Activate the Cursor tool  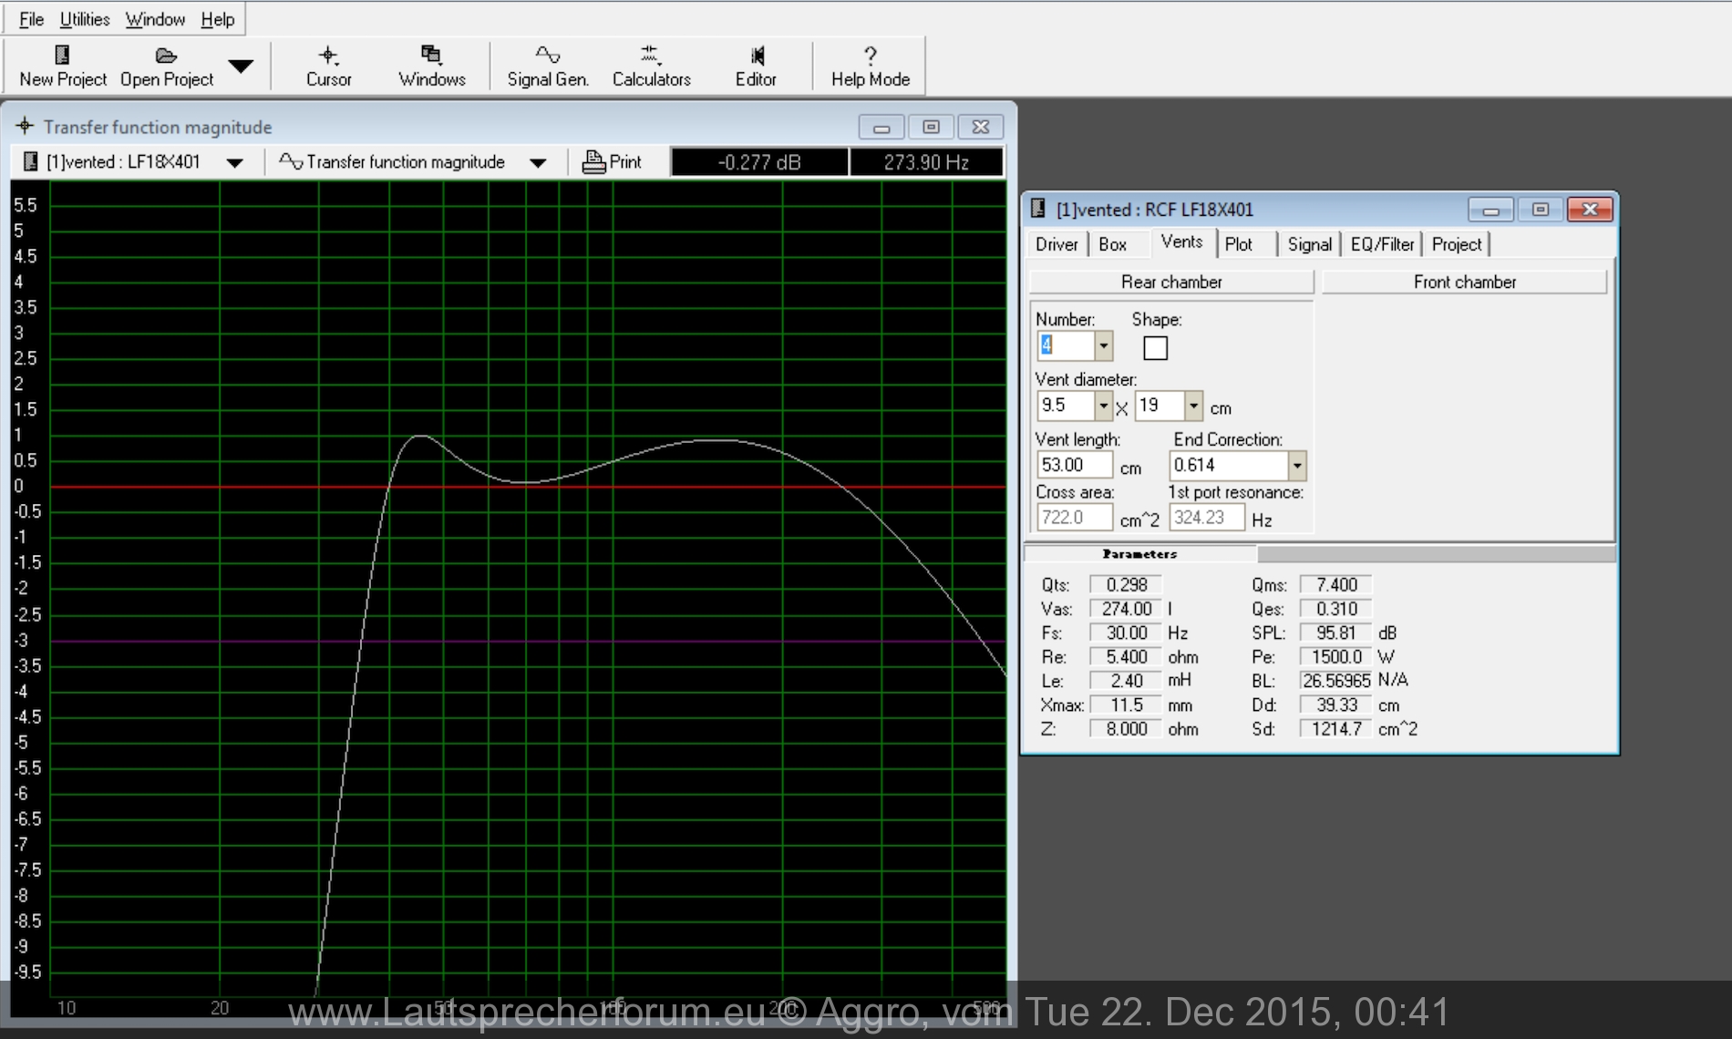tap(328, 67)
